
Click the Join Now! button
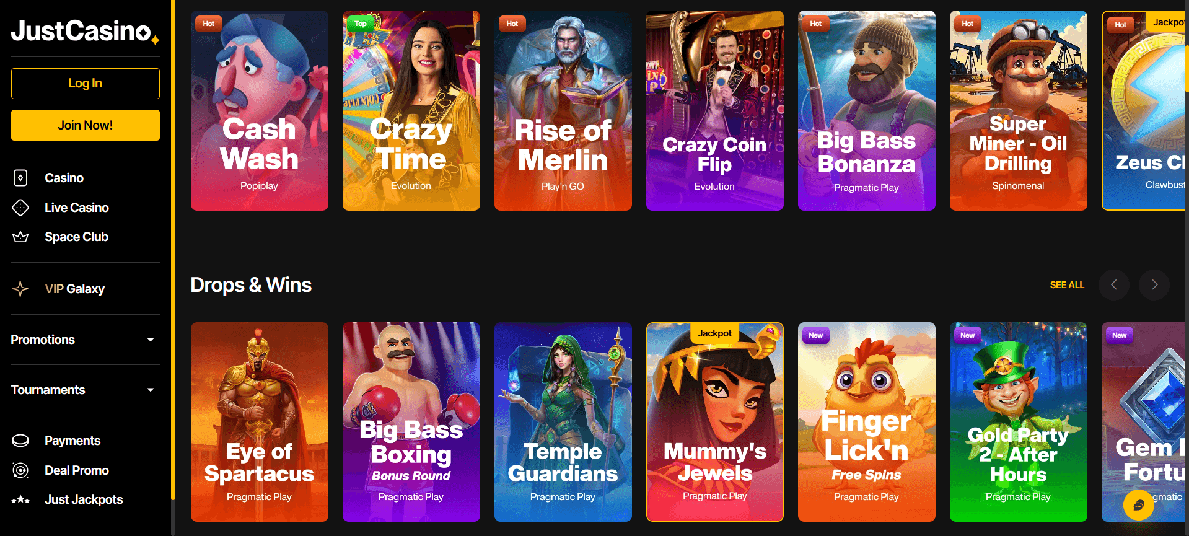(x=86, y=125)
